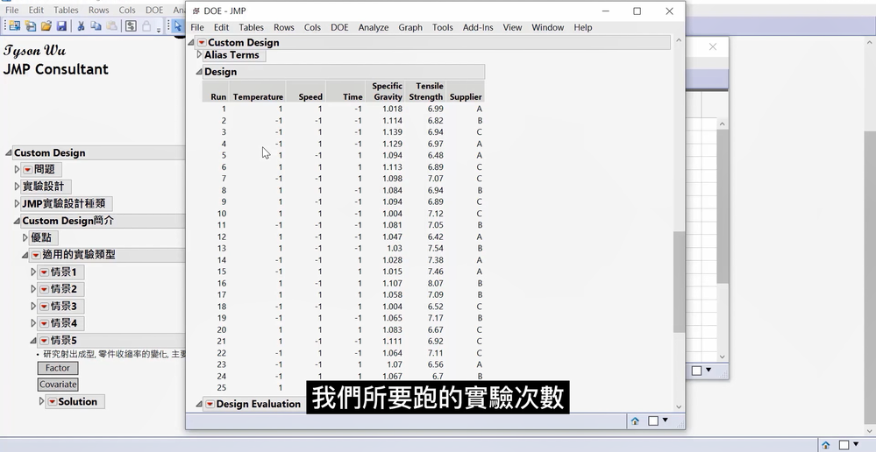Open red triangle menu beside Solution

[52, 402]
